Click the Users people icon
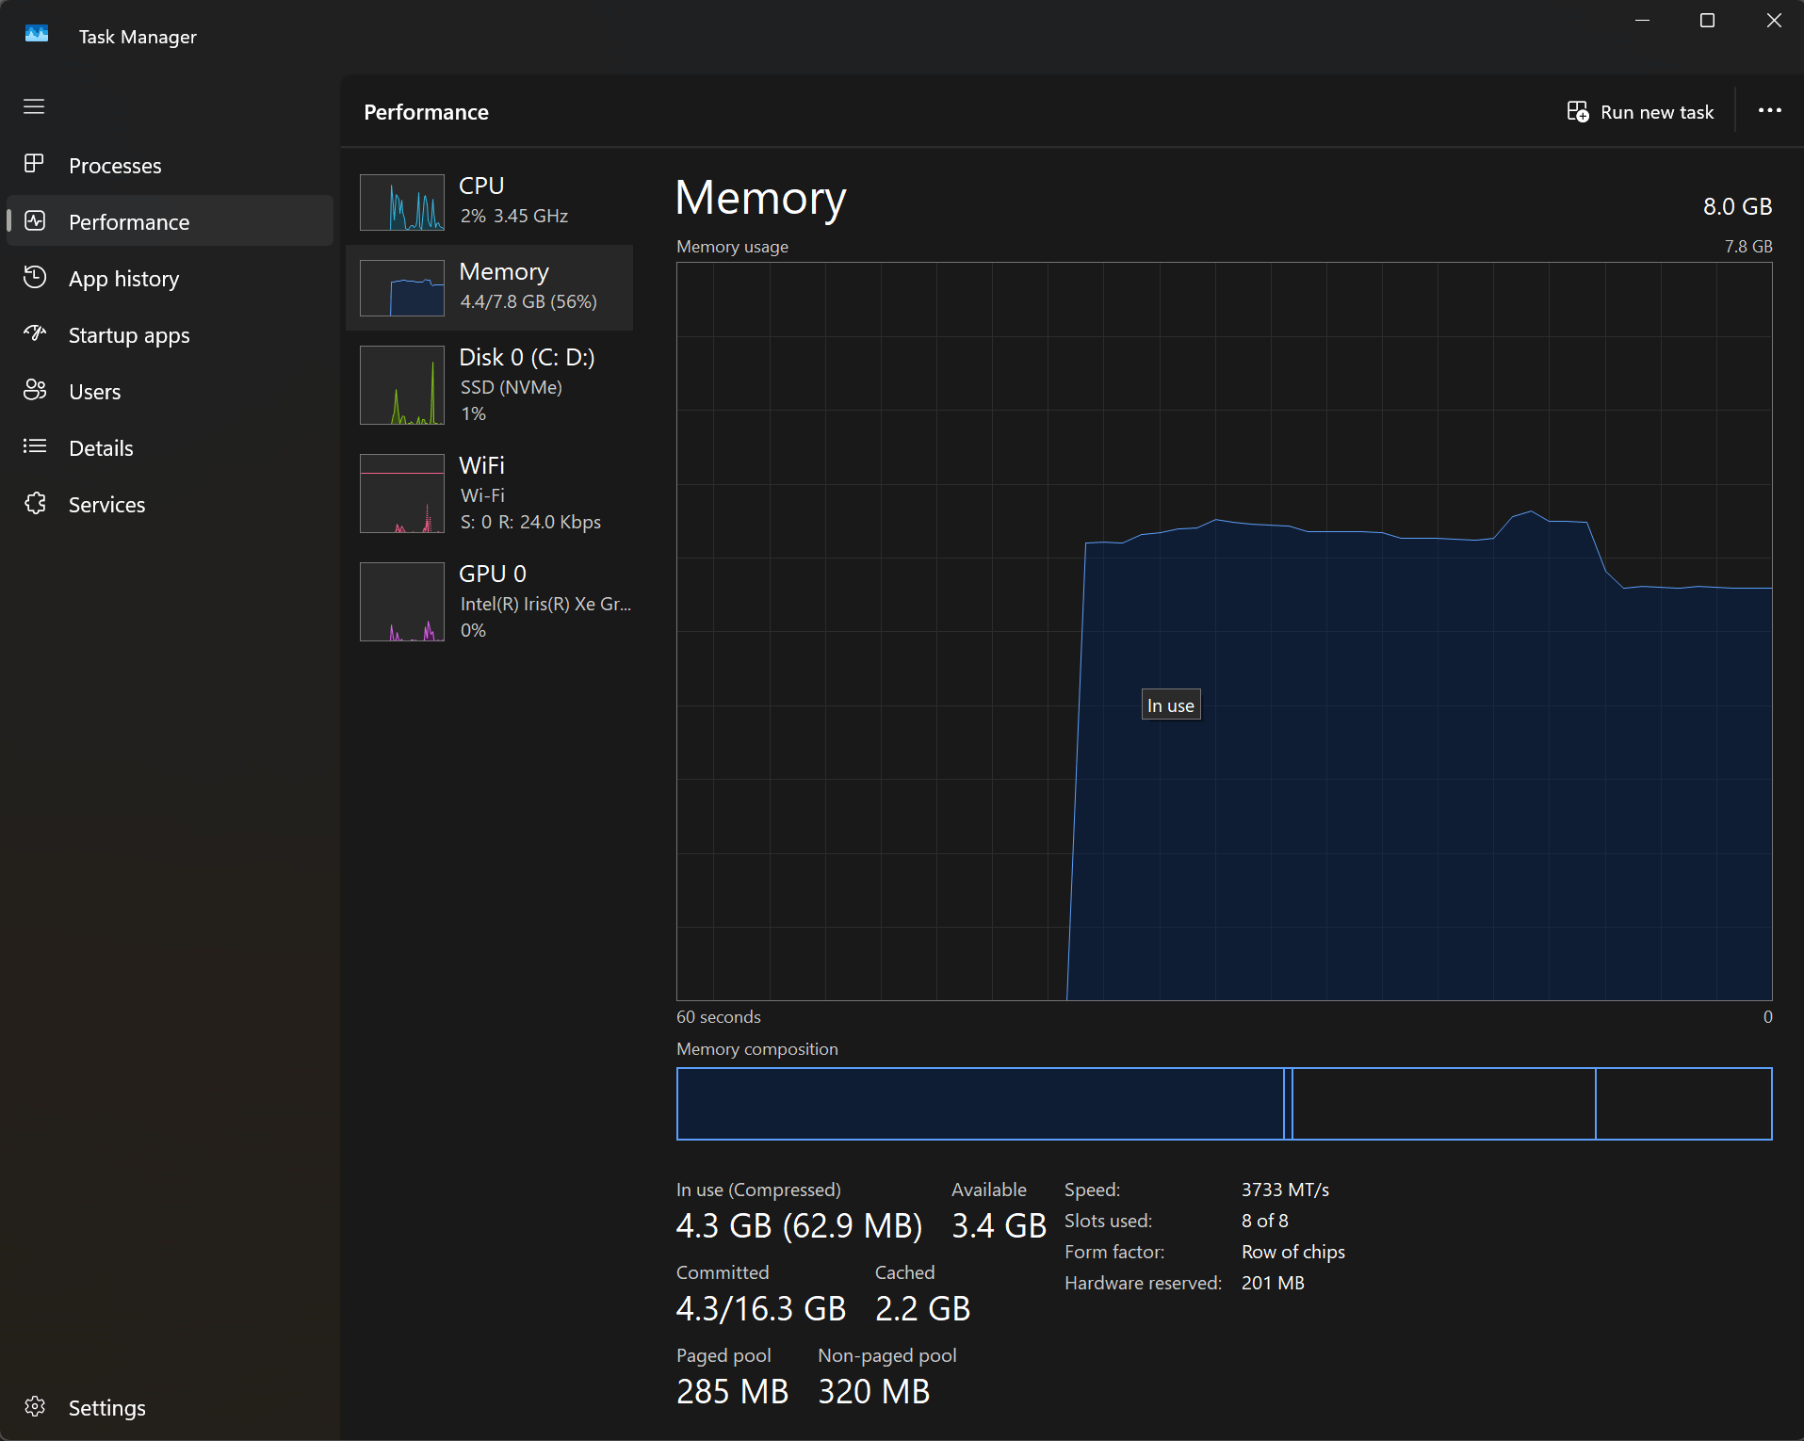The height and width of the screenshot is (1441, 1804). 35,390
